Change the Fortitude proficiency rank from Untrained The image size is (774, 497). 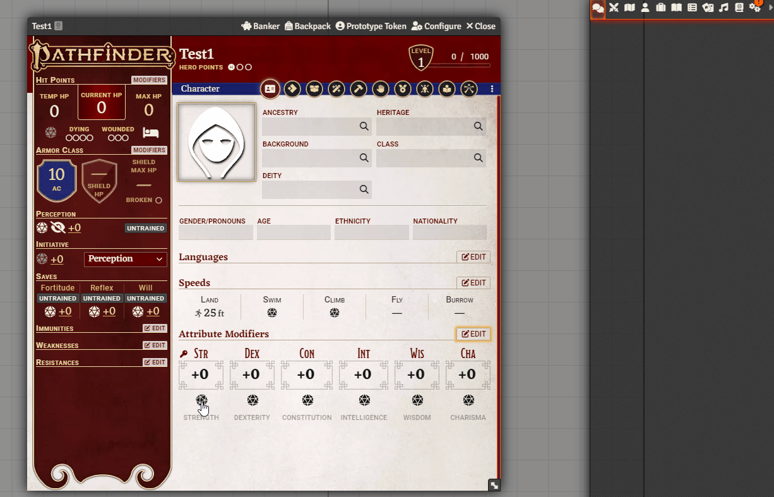(x=58, y=299)
